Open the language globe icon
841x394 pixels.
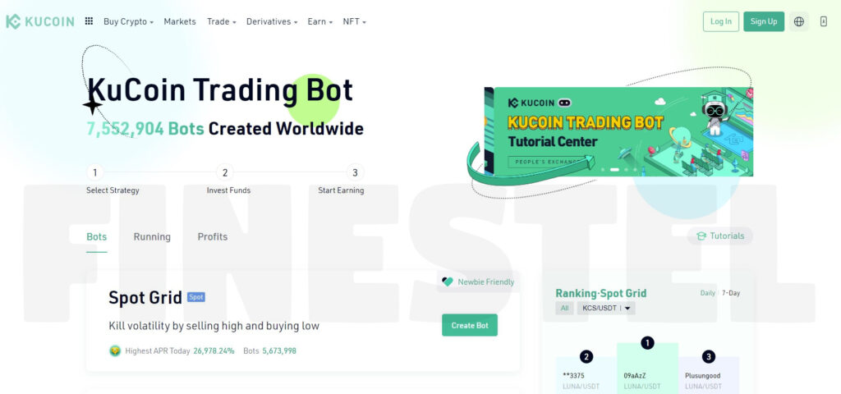pos(798,21)
